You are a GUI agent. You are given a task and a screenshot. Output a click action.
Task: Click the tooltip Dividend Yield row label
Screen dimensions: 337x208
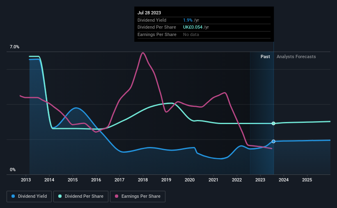(152, 20)
